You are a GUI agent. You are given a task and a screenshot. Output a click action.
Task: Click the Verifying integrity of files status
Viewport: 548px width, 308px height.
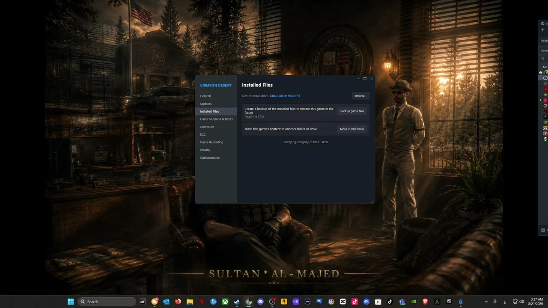(x=306, y=142)
